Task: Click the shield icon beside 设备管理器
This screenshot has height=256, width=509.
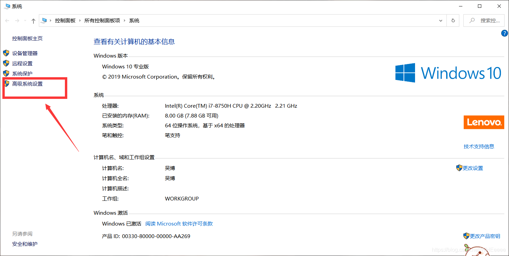Action: point(6,53)
